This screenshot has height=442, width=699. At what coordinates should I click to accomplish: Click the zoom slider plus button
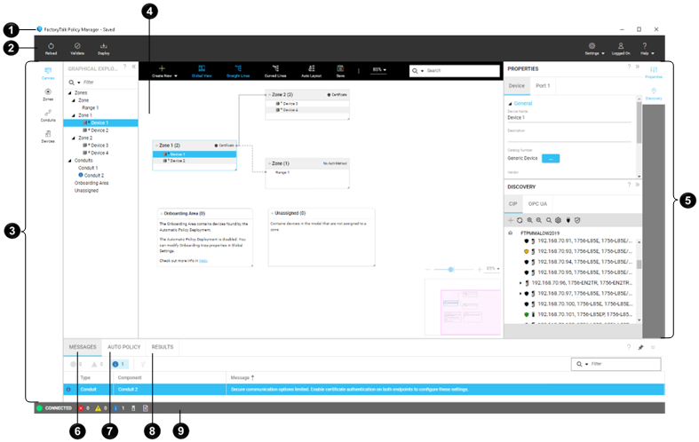pos(480,269)
